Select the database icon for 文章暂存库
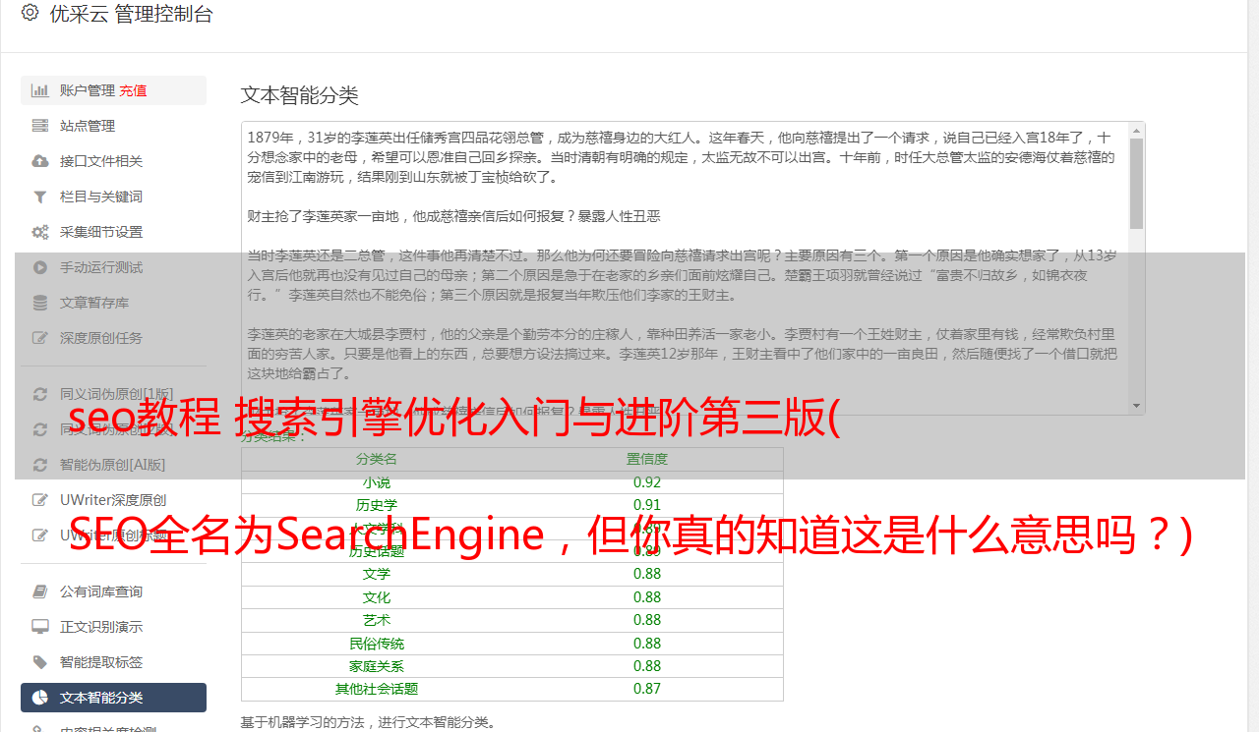Screen dimensions: 1259x732 (x=40, y=303)
